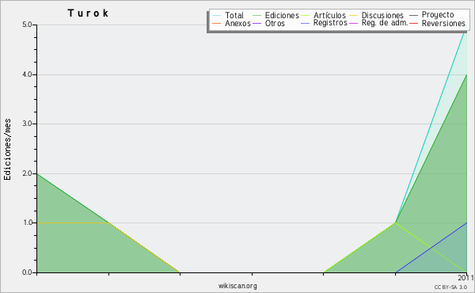Click the chart title Turok
The image size is (475, 293).
pos(88,13)
